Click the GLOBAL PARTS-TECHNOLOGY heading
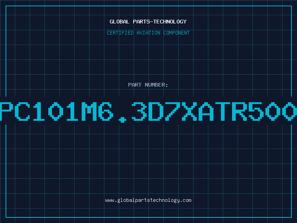Screen dimensions: 297x223 [148, 22]
